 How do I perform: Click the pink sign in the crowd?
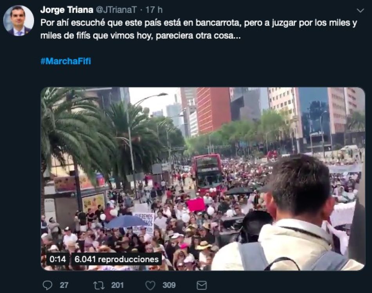pyautogui.click(x=196, y=204)
